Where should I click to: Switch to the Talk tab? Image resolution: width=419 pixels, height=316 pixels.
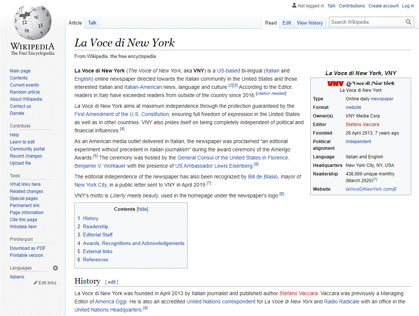(x=92, y=23)
